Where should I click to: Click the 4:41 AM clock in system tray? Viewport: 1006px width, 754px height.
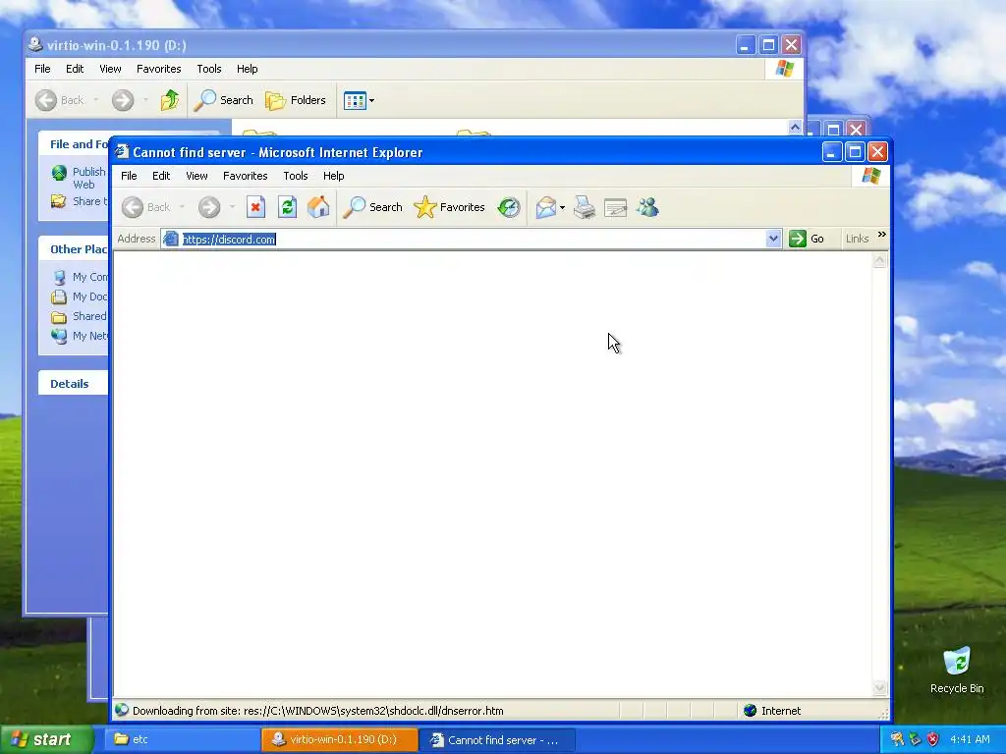pos(970,739)
